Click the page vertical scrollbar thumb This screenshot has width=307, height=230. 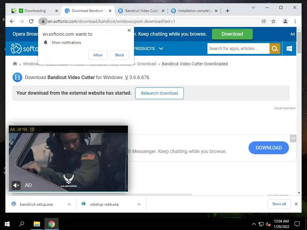tap(299, 43)
